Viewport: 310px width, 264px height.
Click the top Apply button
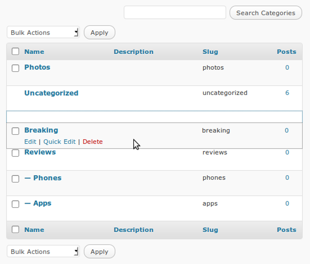[99, 32]
